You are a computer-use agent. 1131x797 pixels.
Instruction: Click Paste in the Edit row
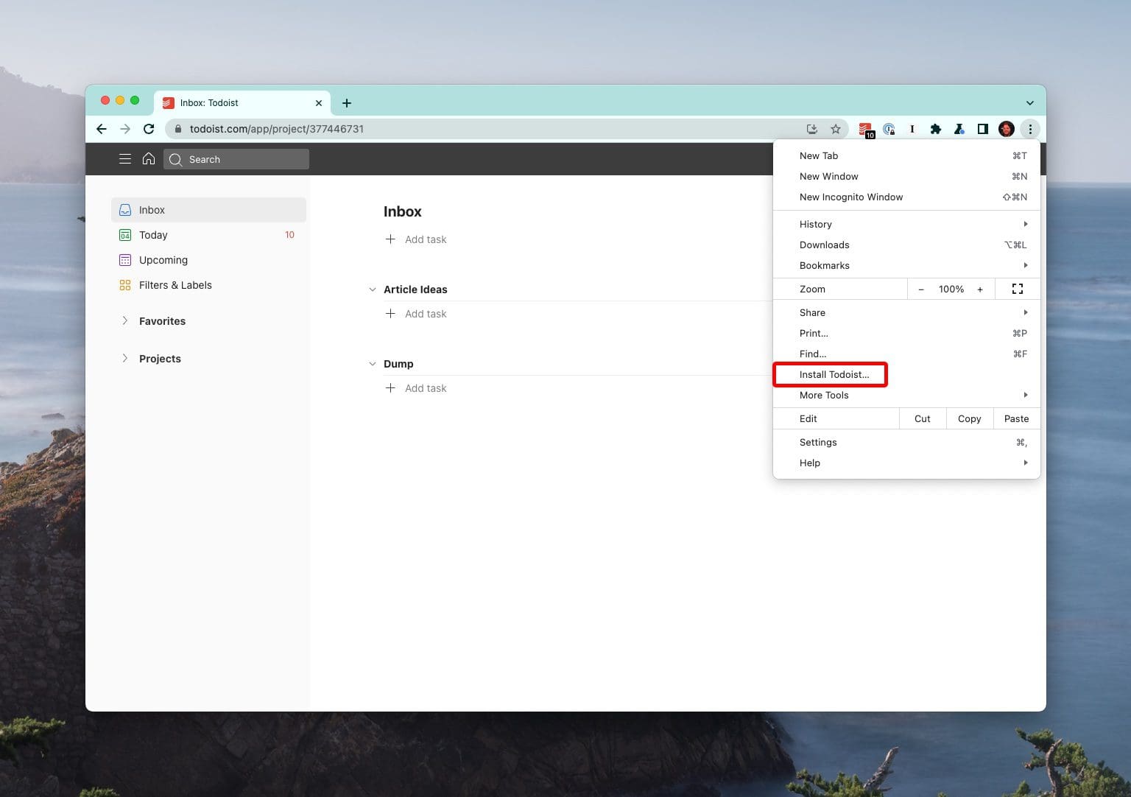(1017, 418)
